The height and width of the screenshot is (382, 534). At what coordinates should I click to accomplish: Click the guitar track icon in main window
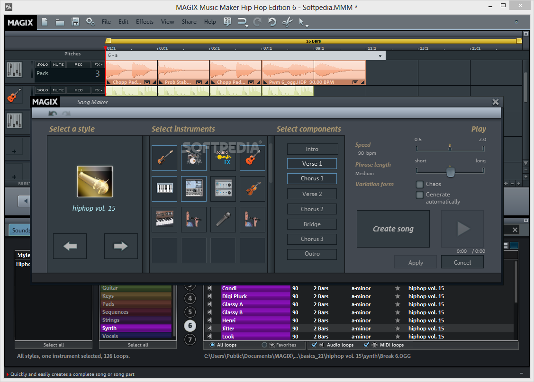(14, 95)
